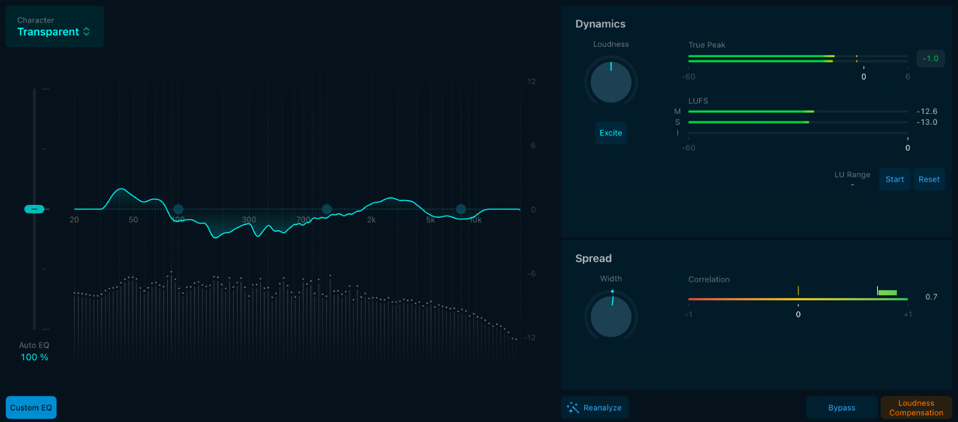Toggle the Custom EQ button

(x=31, y=408)
